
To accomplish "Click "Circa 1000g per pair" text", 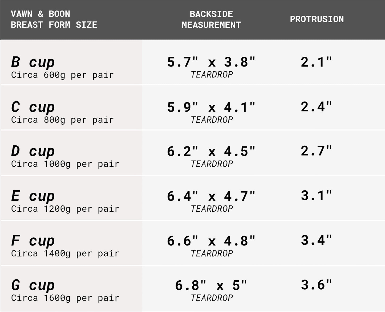I will pos(65,164).
